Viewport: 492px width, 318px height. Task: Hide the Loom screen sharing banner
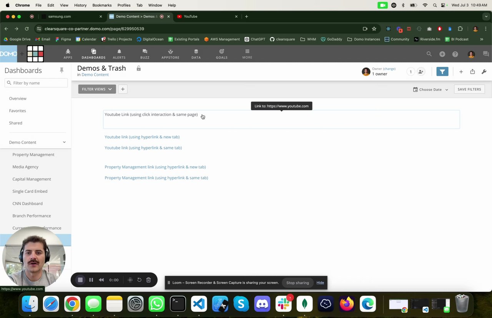(x=320, y=283)
